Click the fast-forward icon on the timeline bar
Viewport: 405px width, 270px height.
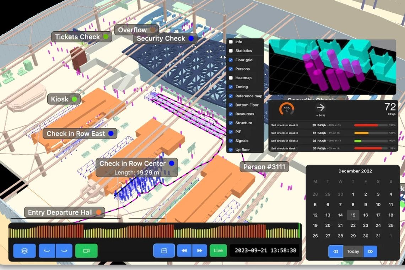pos(199,250)
